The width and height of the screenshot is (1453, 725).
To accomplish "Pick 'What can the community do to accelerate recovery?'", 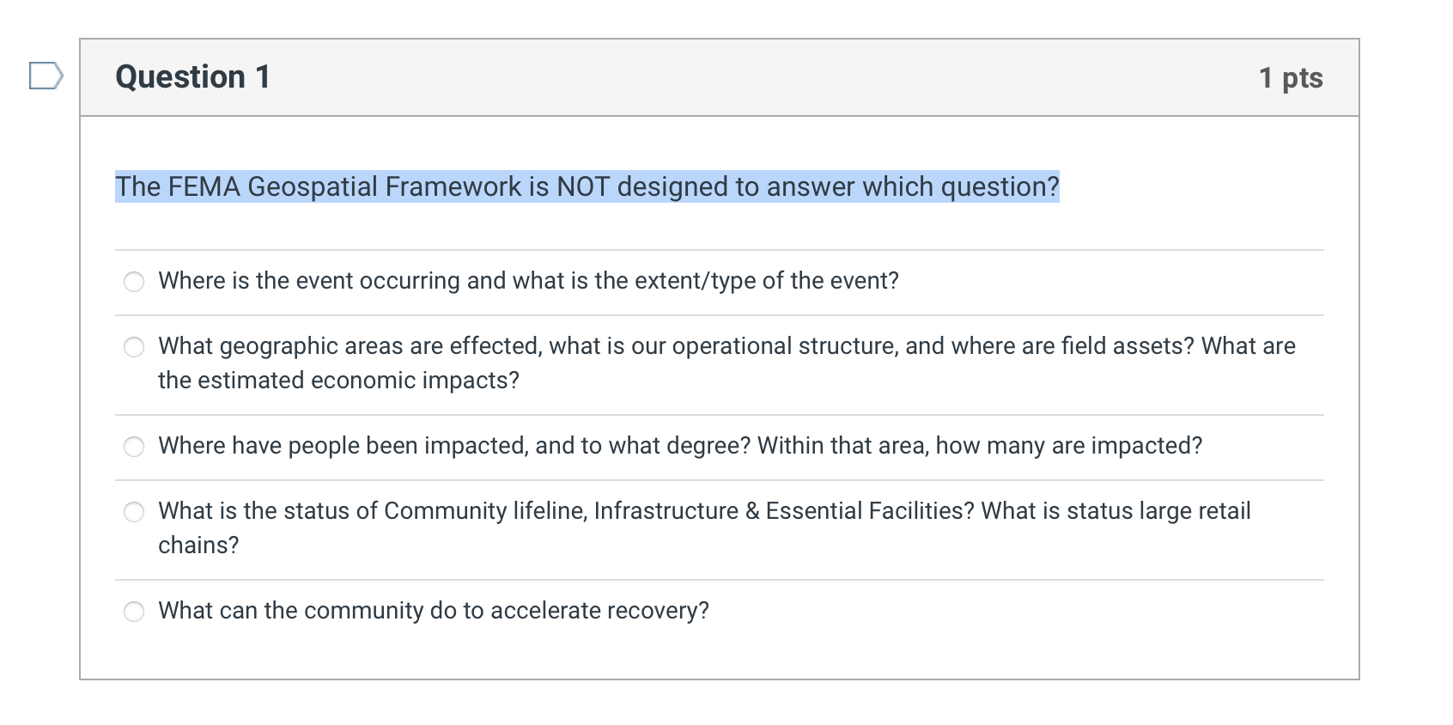I will point(134,612).
